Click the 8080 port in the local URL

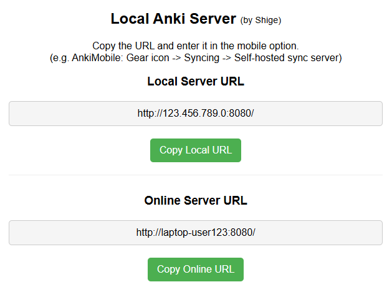[239, 114]
